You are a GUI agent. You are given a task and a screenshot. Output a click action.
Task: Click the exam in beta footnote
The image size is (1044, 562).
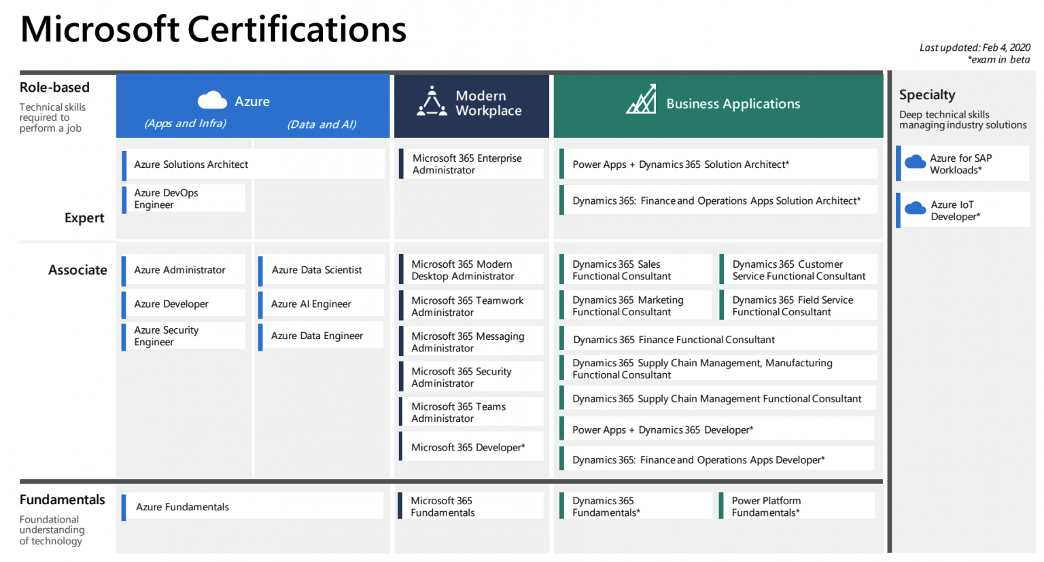point(998,60)
